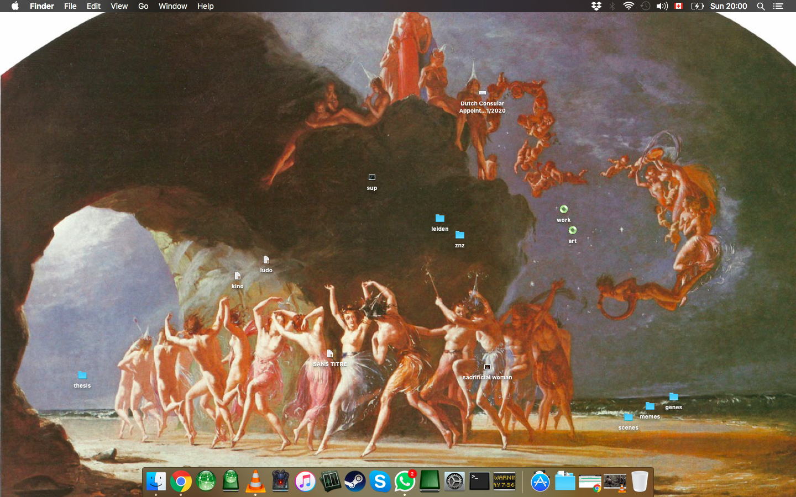
Task: Open the blue folder stack in Dock
Action: point(565,482)
